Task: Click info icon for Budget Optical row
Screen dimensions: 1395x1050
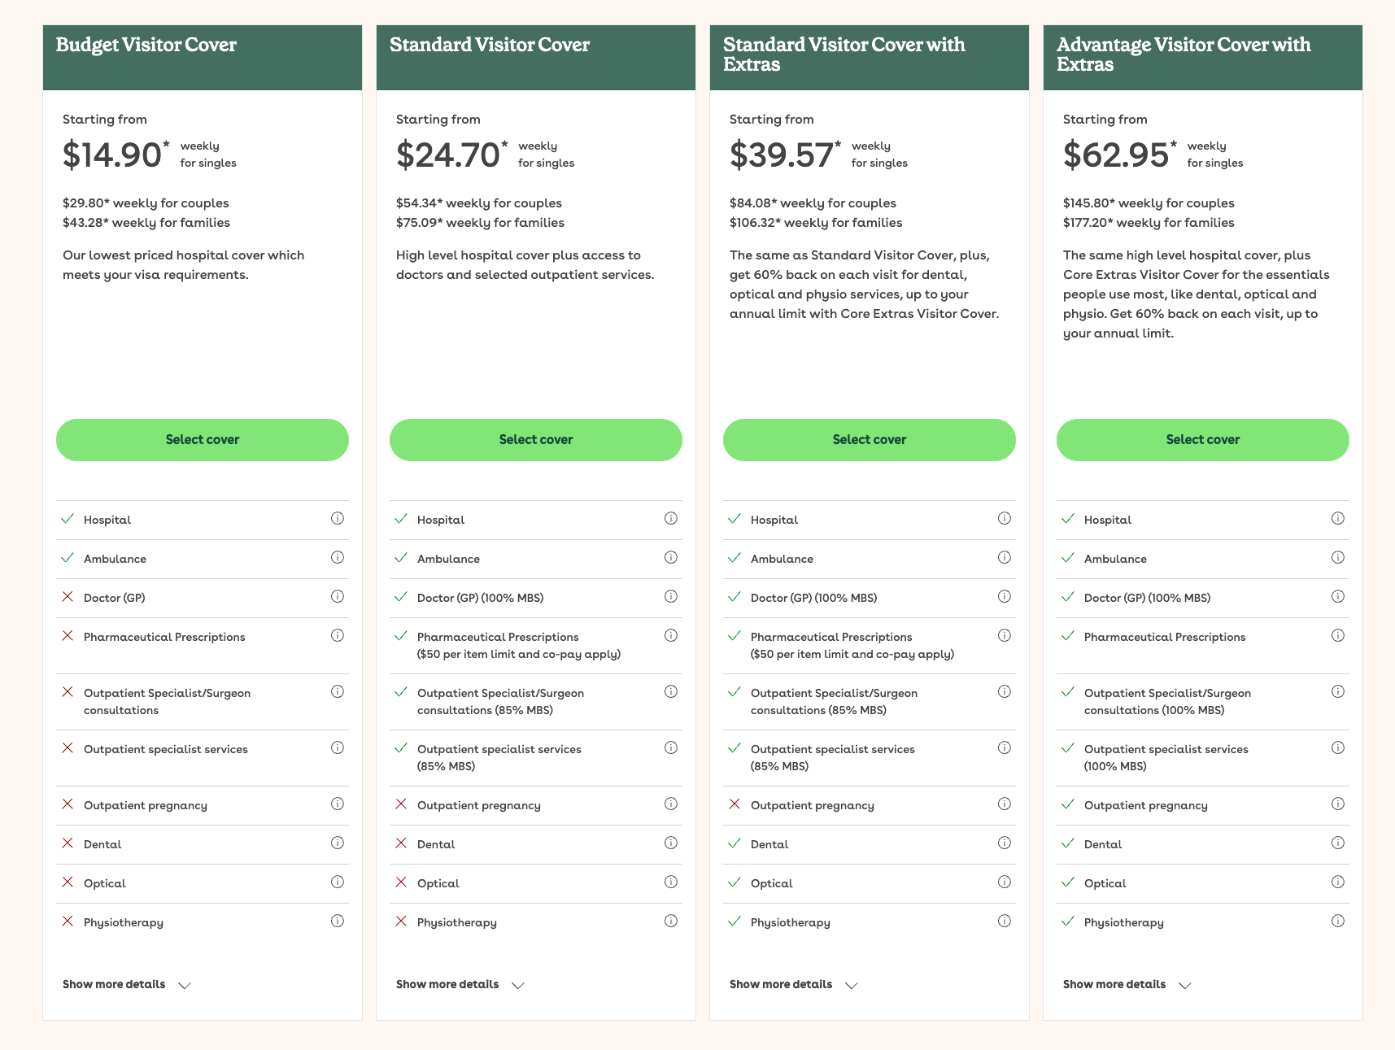Action: pyautogui.click(x=338, y=882)
